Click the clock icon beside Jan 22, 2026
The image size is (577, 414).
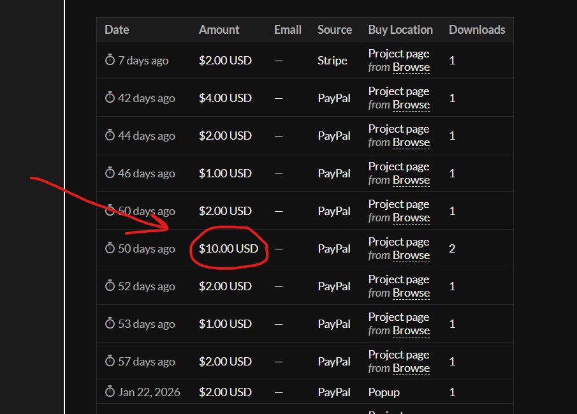point(110,391)
